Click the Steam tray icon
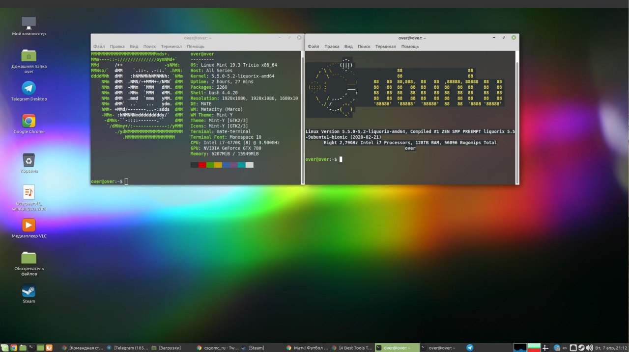This screenshot has width=629, height=352. coord(581,348)
